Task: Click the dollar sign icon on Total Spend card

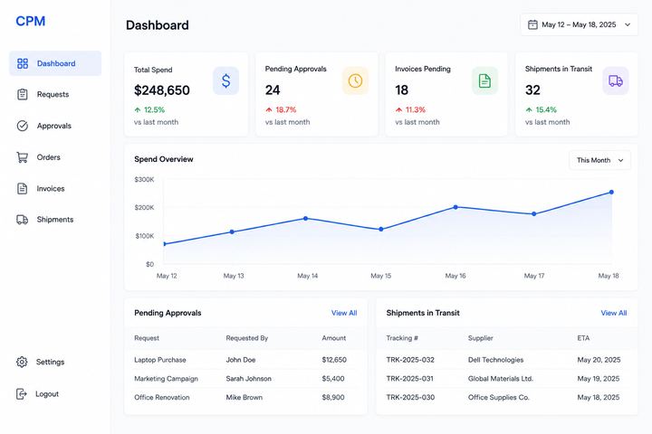Action: click(225, 80)
